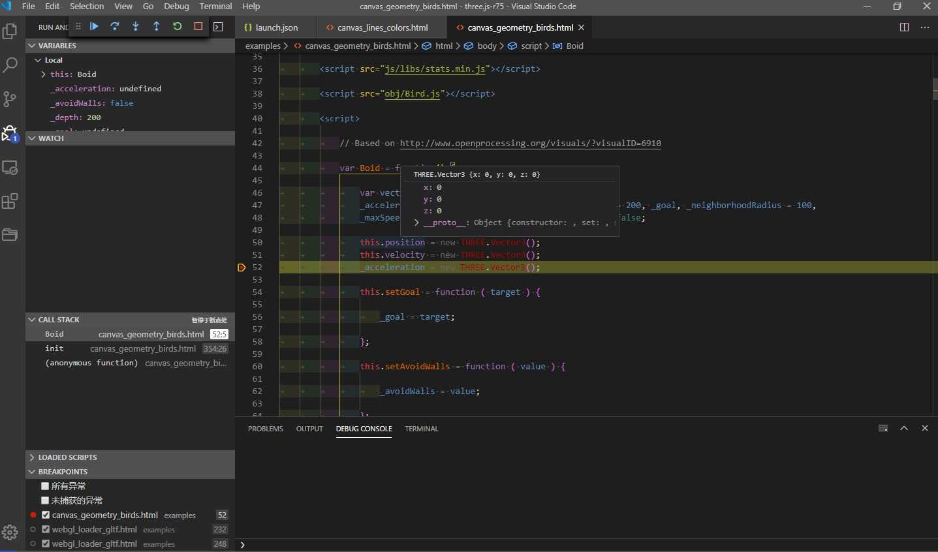This screenshot has height=552, width=938.
Task: Click the debug Step Over icon
Action: coord(115,26)
